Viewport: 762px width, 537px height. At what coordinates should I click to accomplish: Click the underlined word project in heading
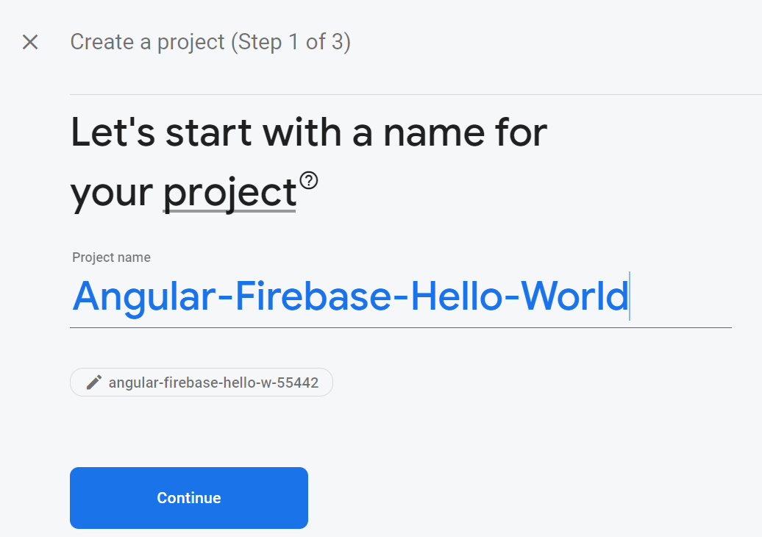pyautogui.click(x=229, y=193)
